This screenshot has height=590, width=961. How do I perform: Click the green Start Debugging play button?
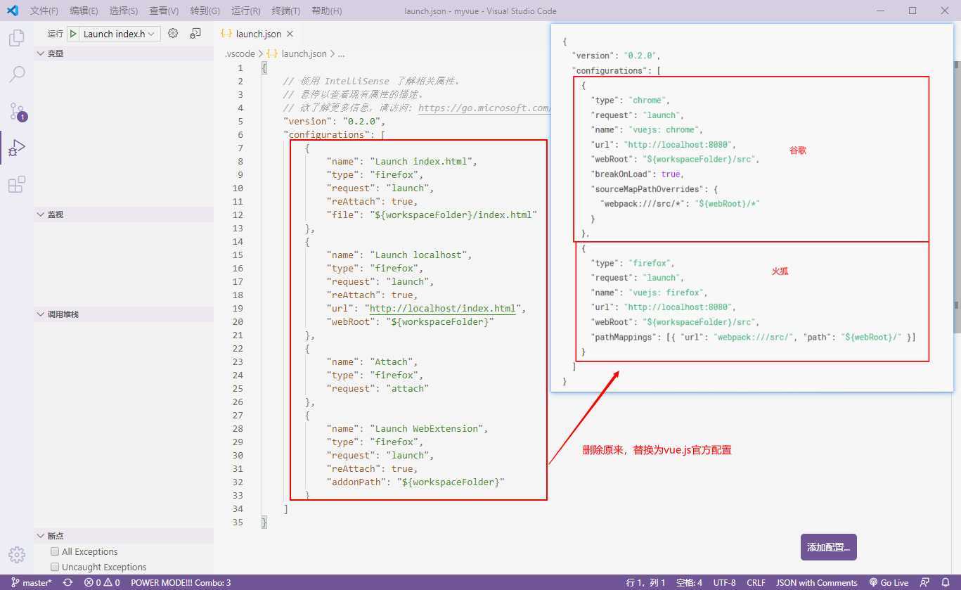(x=73, y=34)
